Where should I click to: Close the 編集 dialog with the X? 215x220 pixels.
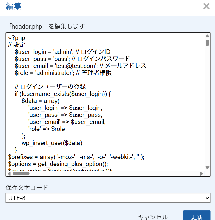point(206,6)
